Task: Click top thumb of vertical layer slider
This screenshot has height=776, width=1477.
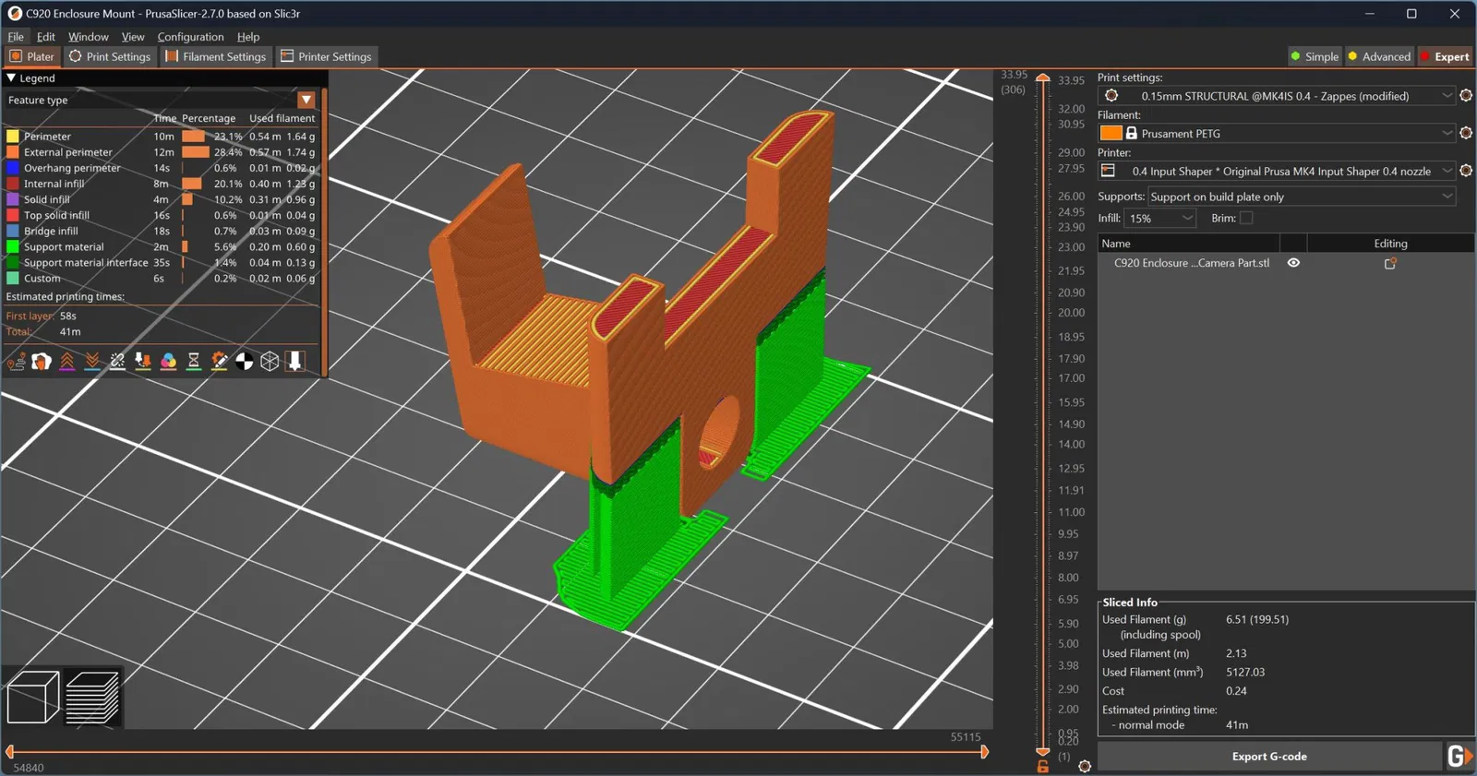Action: pos(1043,79)
